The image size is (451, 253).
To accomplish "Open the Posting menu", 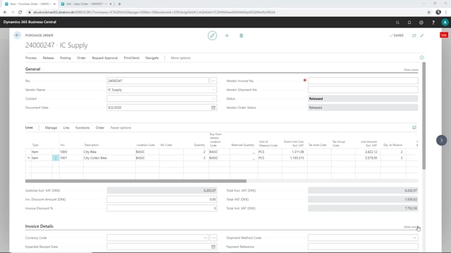I will (x=66, y=58).
